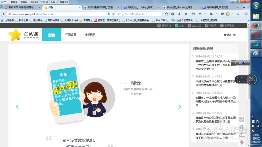Viewport: 262px width, 147px height.
Task: Open the 文件(F) menu
Action: point(5,2)
